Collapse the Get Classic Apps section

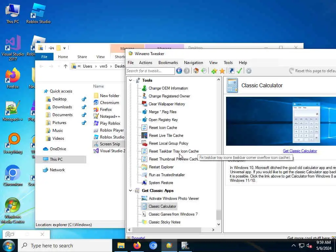pyautogui.click(x=130, y=191)
